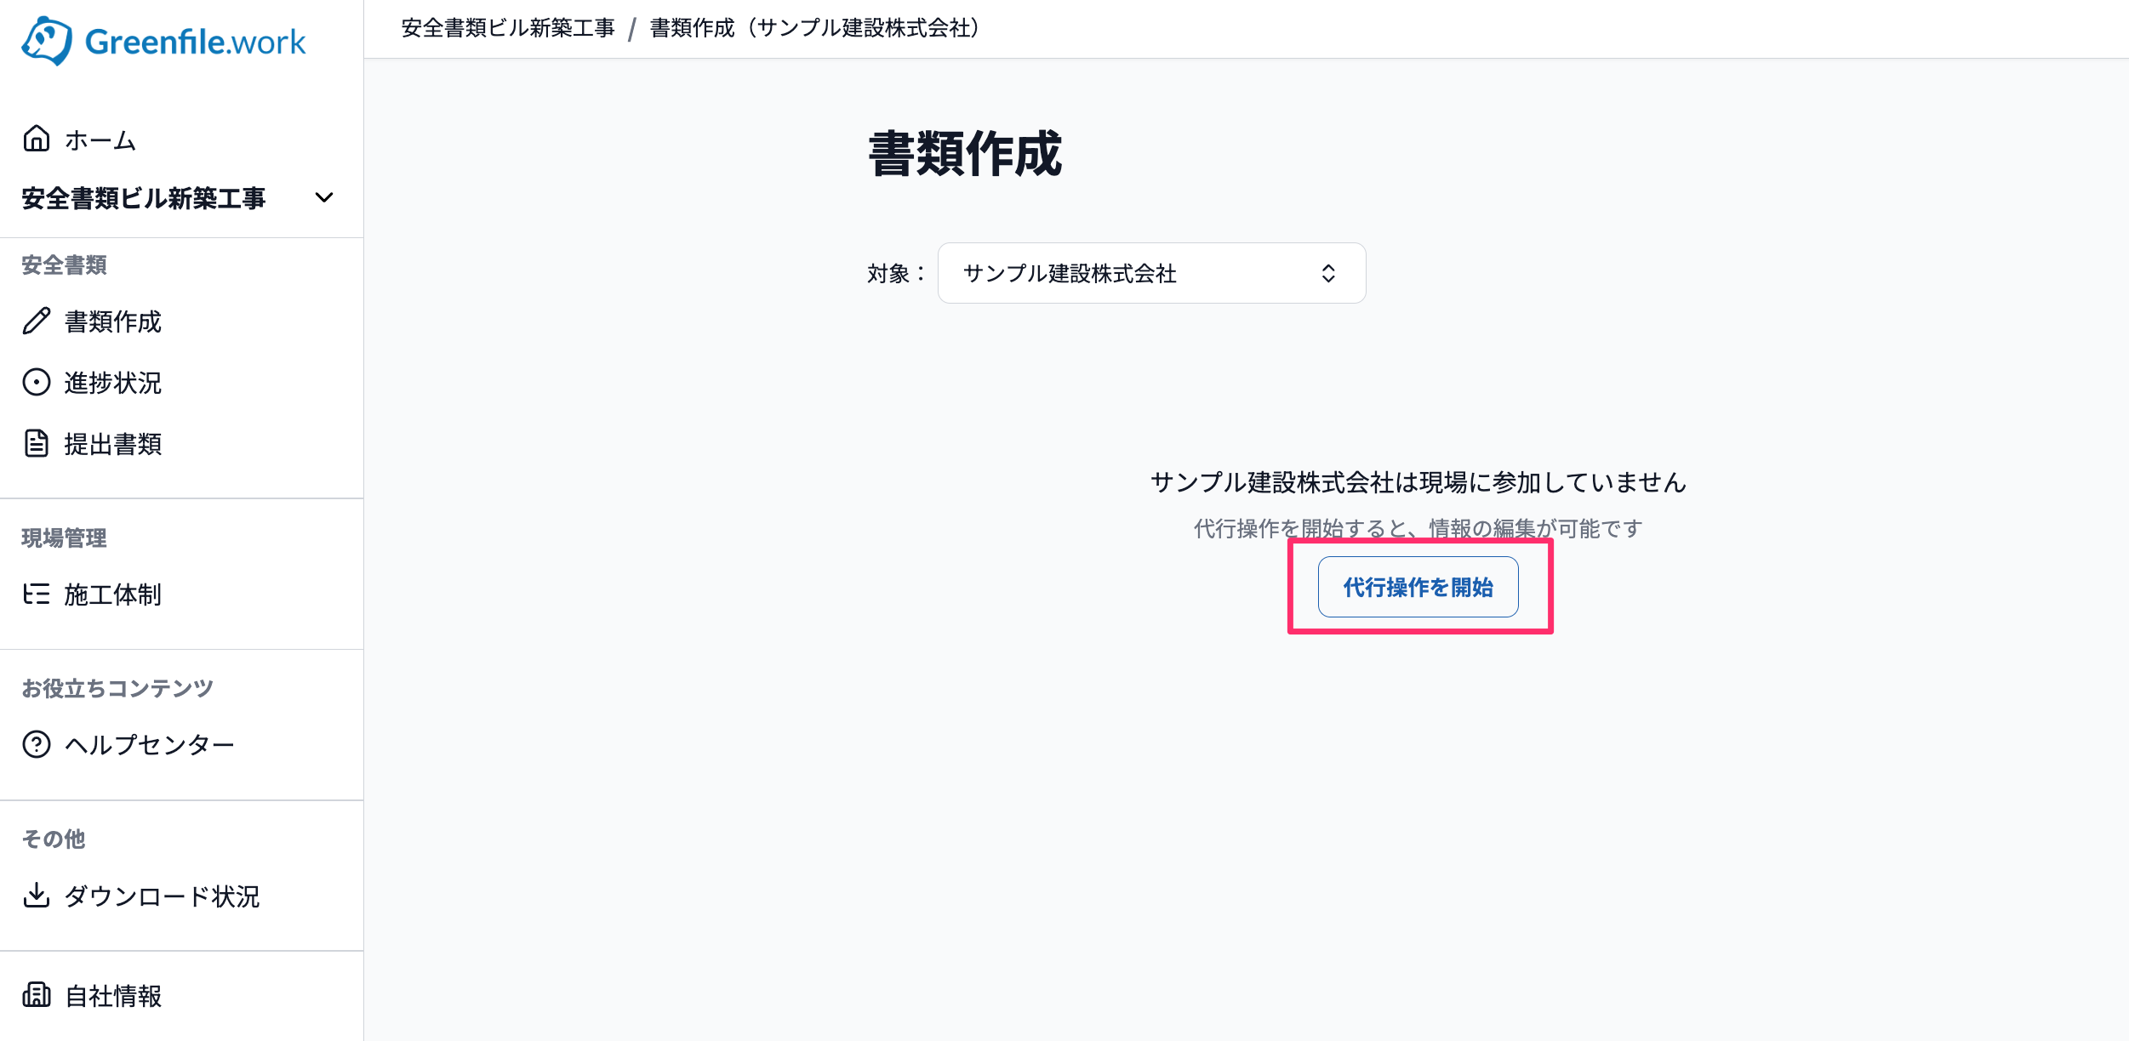Click the Greenfile.work brand text
This screenshot has width=2129, height=1041.
click(195, 42)
